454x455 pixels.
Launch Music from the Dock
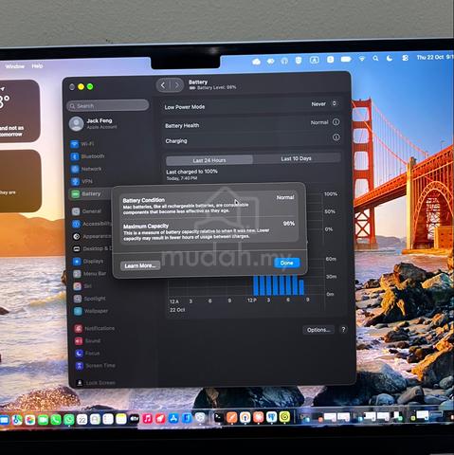[147, 419]
